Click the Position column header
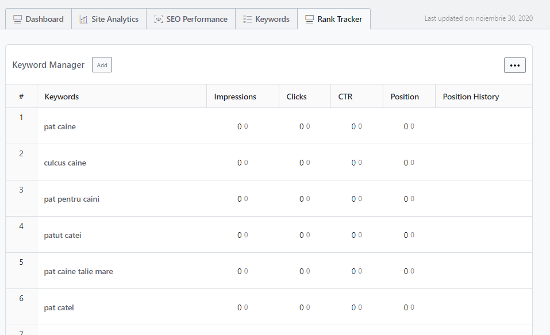This screenshot has width=550, height=335. point(405,97)
